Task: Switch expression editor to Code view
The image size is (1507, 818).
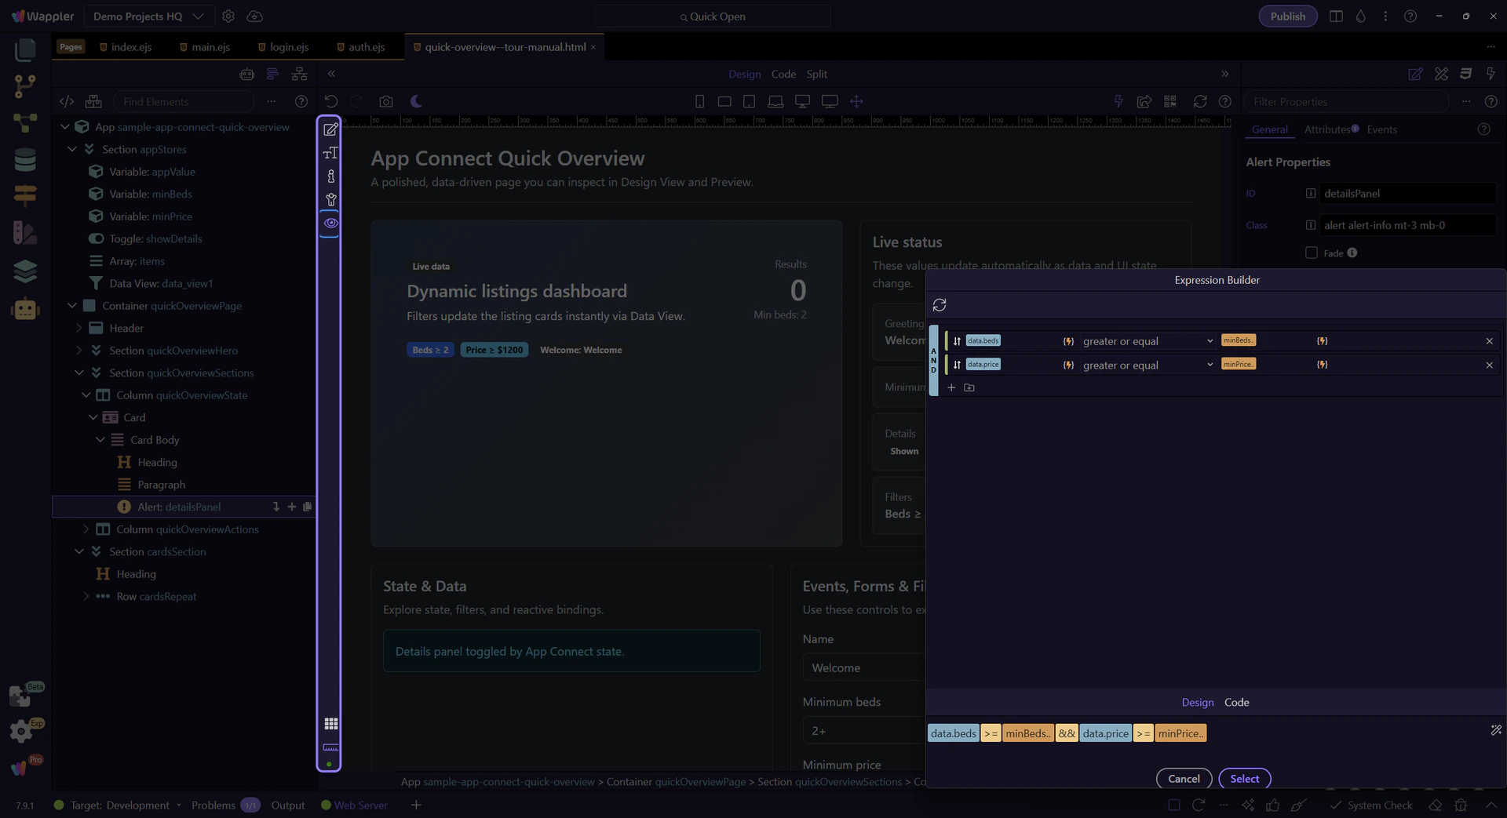Action: click(1236, 703)
